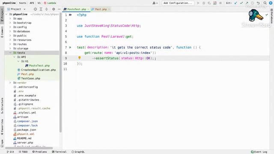Click Git Update Project arrow icon
This screenshot has width=274, height=154.
[236, 3]
